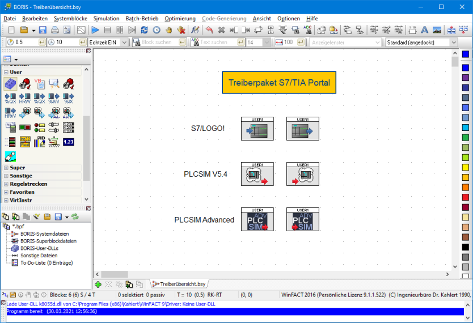Open the dropdown arrow beside the folder icon
Viewport: 473px width, 323px height.
click(33, 31)
